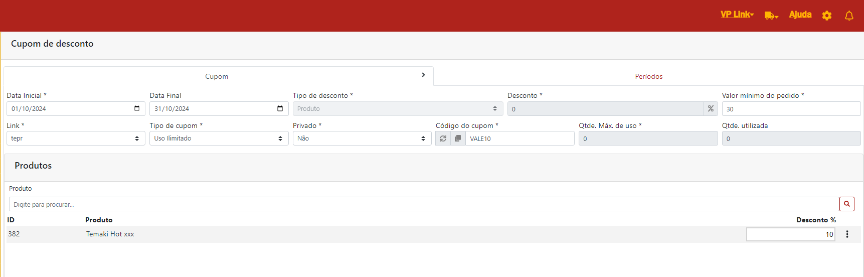Open calendar picker for Data Inicial
This screenshot has width=864, height=277.
coord(137,108)
